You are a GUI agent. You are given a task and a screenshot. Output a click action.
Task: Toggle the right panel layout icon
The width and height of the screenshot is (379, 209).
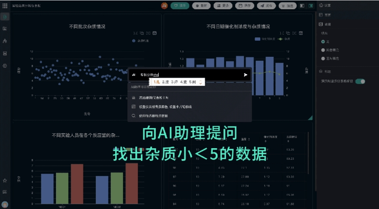click(311, 6)
